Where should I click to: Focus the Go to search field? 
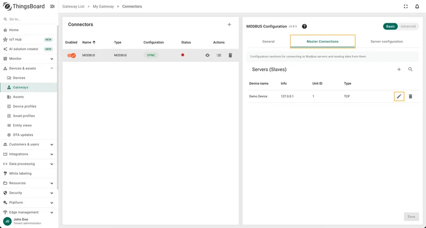[29, 19]
